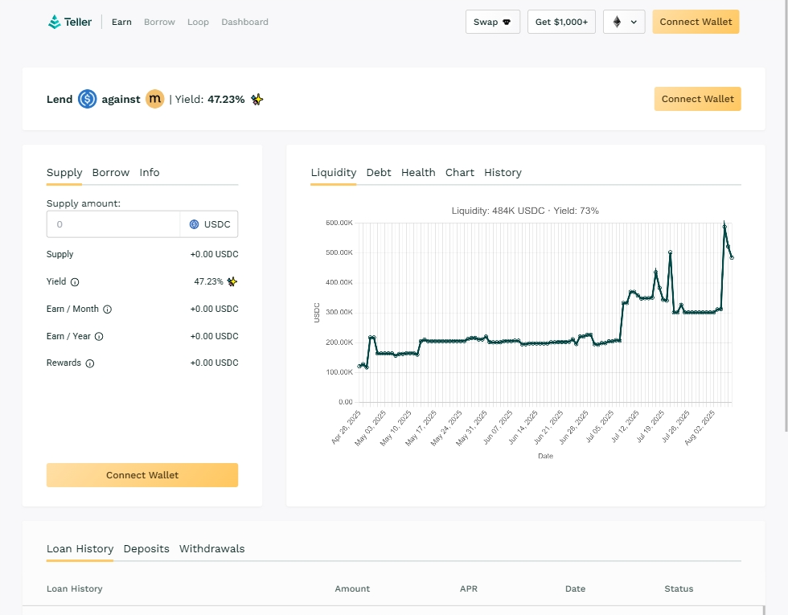
Task: Click the APR column header
Action: (x=468, y=588)
